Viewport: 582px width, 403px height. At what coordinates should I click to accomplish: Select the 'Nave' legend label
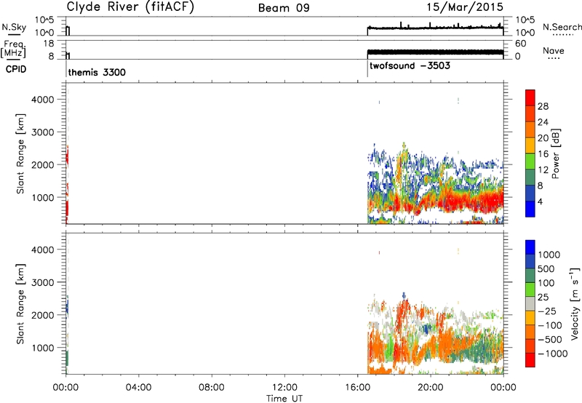click(x=554, y=50)
